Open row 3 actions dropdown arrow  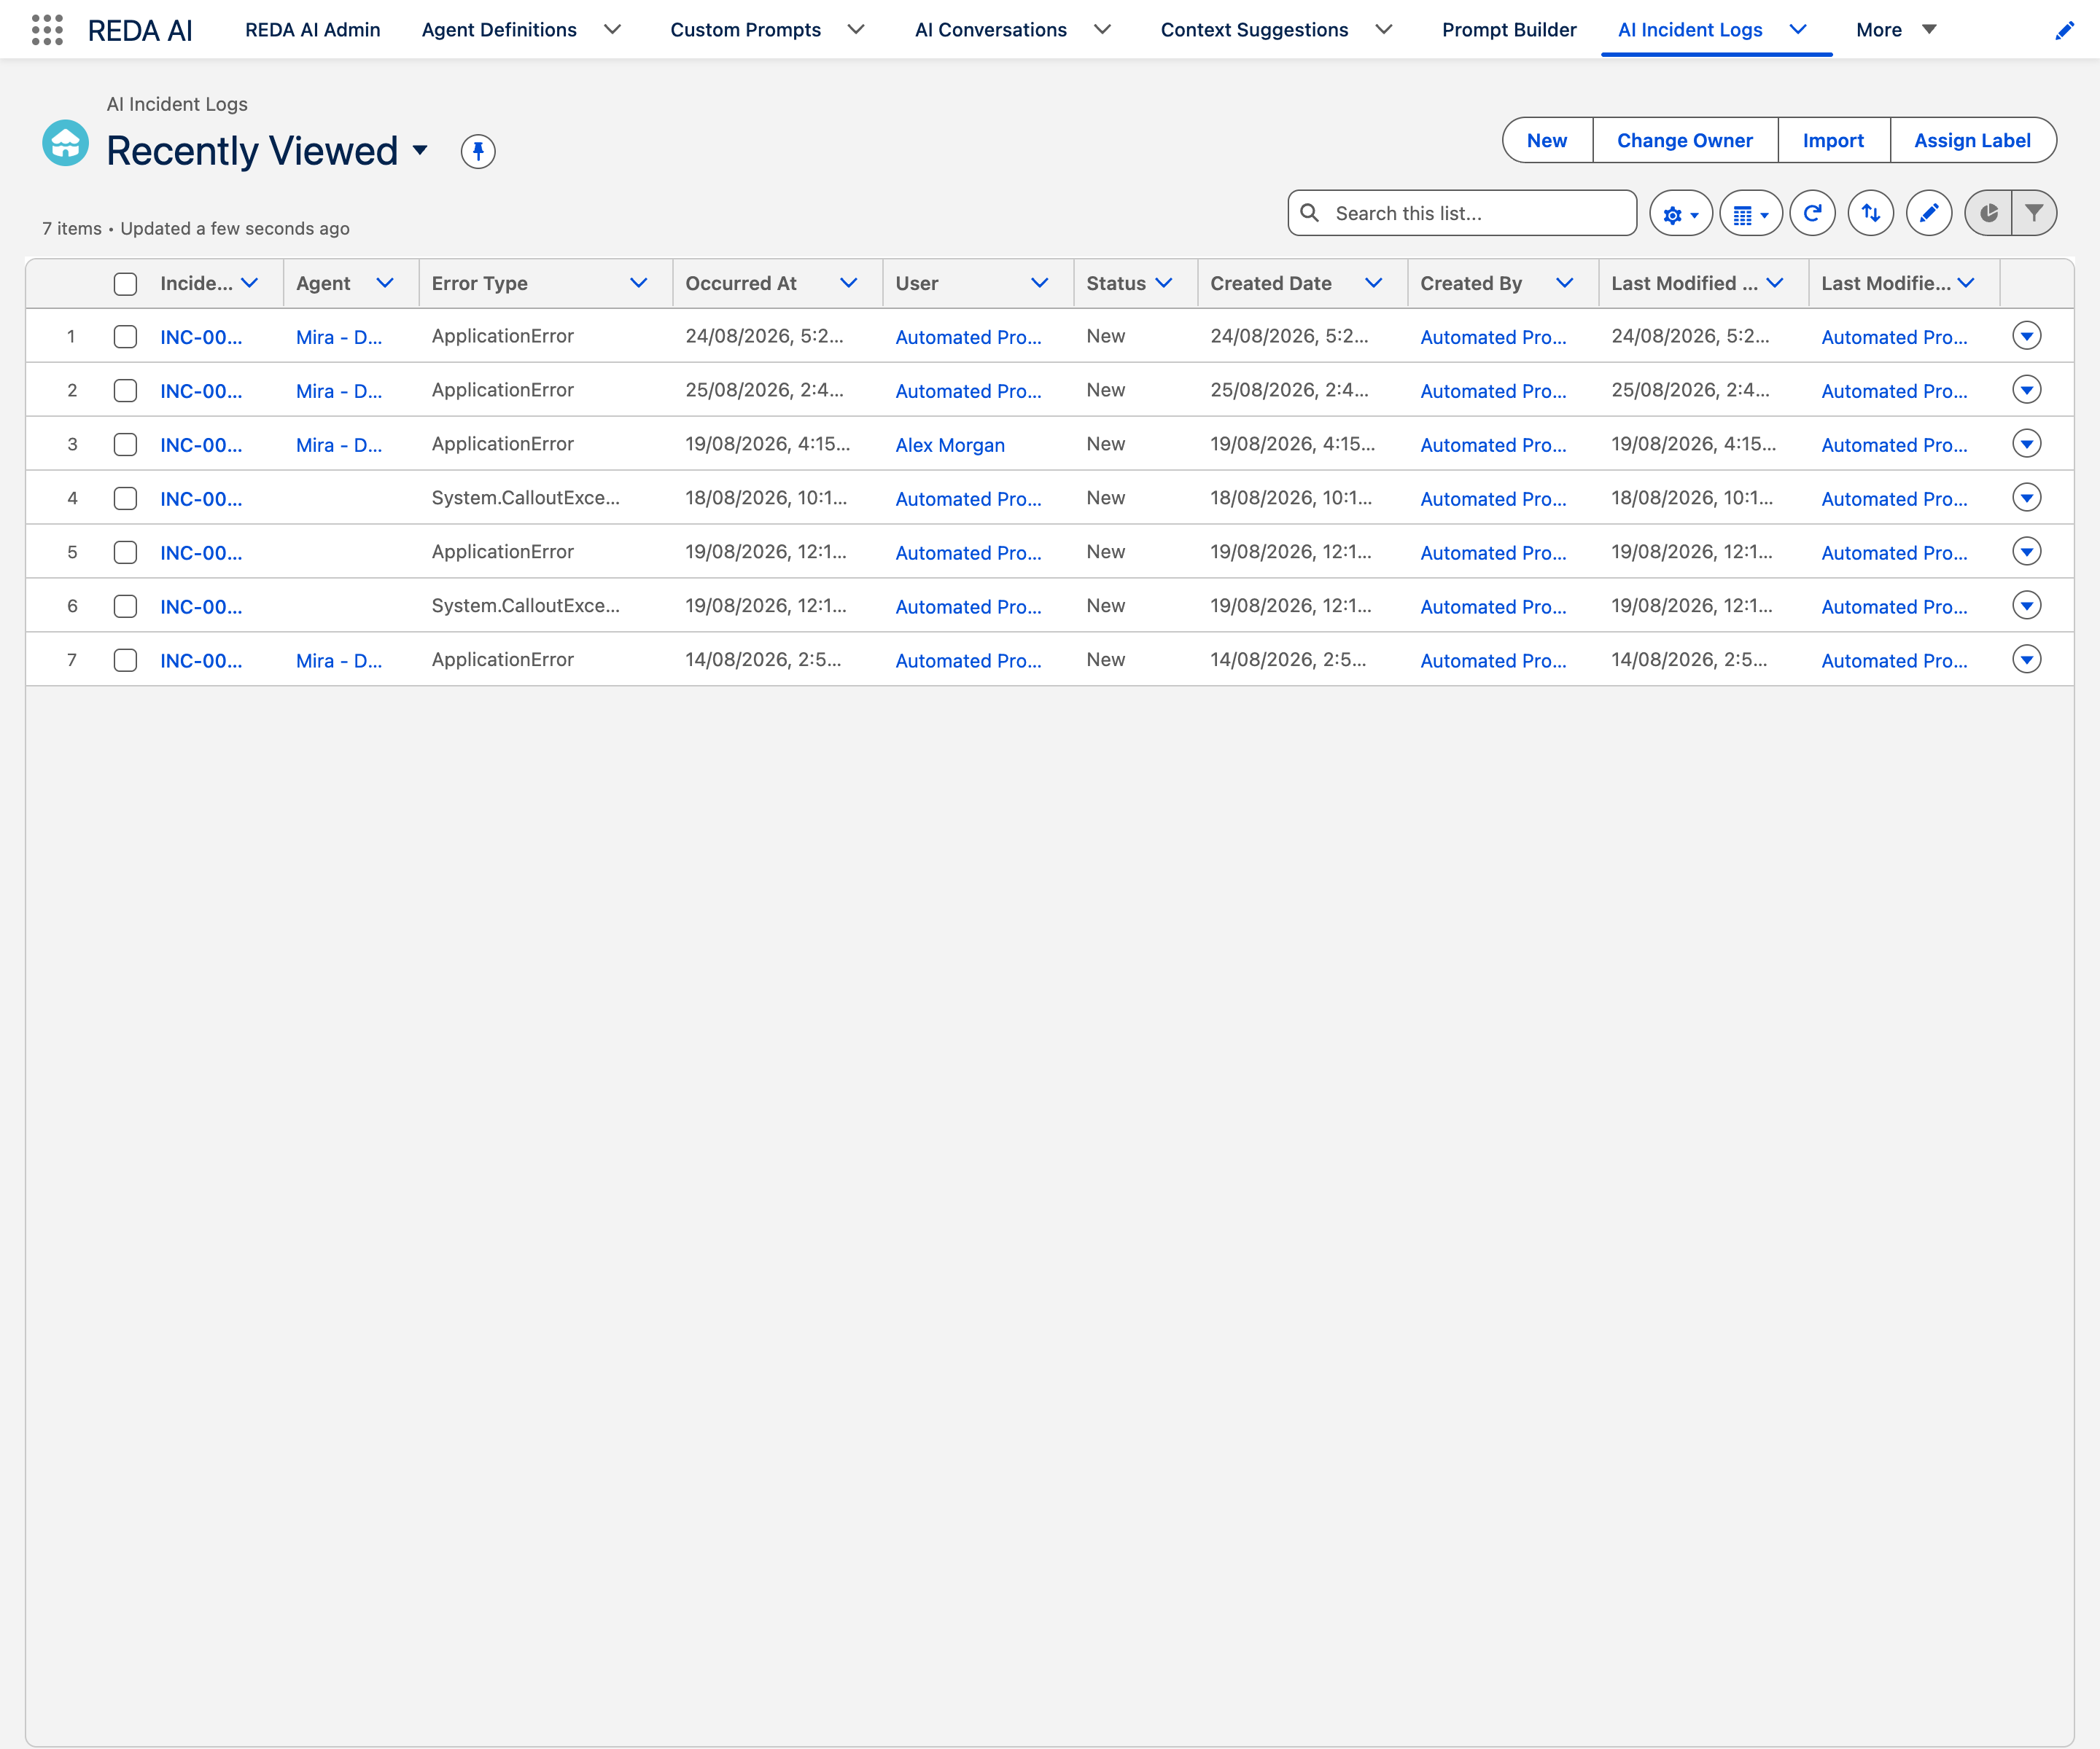(2027, 444)
